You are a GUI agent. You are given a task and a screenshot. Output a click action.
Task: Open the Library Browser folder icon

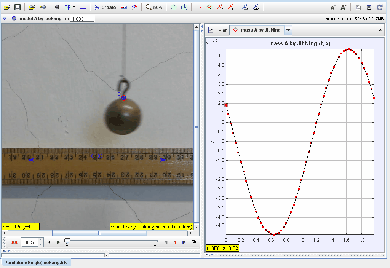[32, 7]
